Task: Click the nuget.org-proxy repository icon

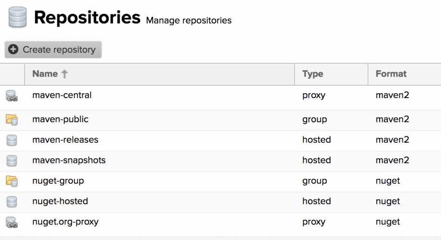Action: pos(12,222)
